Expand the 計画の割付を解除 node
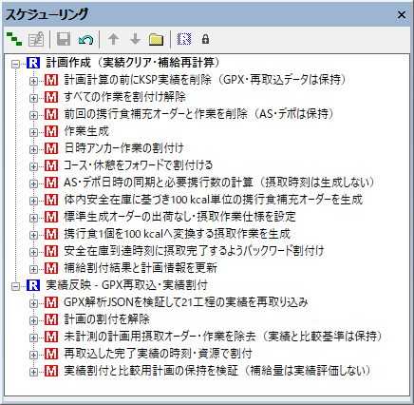The width and height of the screenshot is (414, 405). click(33, 320)
